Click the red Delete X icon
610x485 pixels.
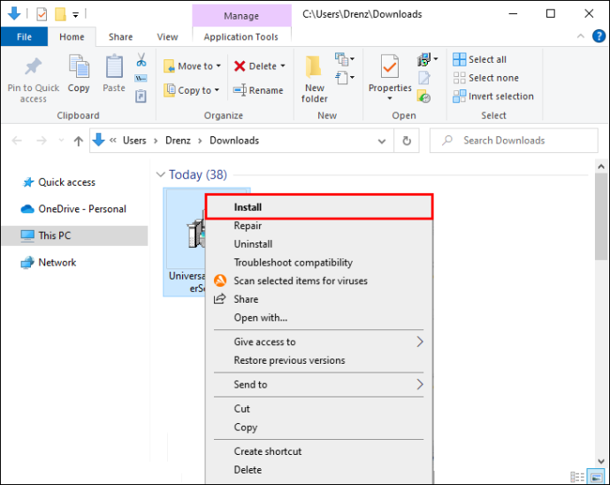point(240,66)
